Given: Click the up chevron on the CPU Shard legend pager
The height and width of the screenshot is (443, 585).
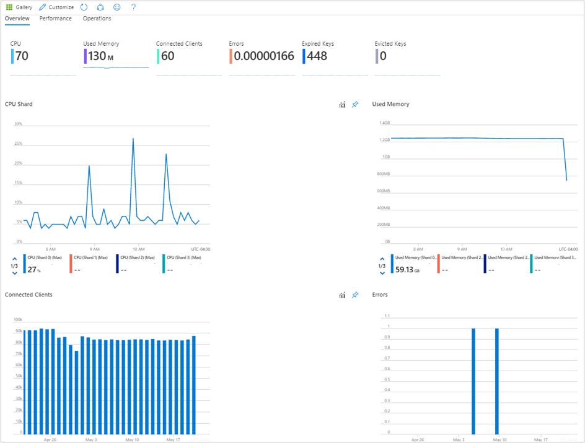Looking at the screenshot, I should (14, 258).
